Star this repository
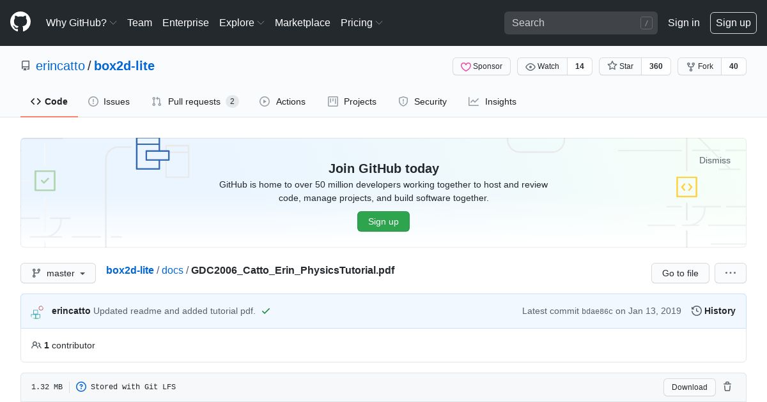The height and width of the screenshot is (402, 767). (620, 66)
